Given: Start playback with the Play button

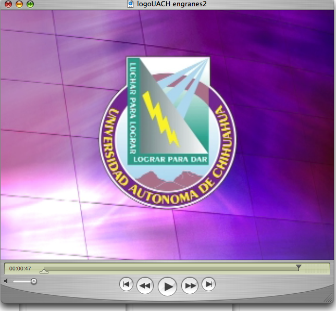Looking at the screenshot, I should (167, 287).
